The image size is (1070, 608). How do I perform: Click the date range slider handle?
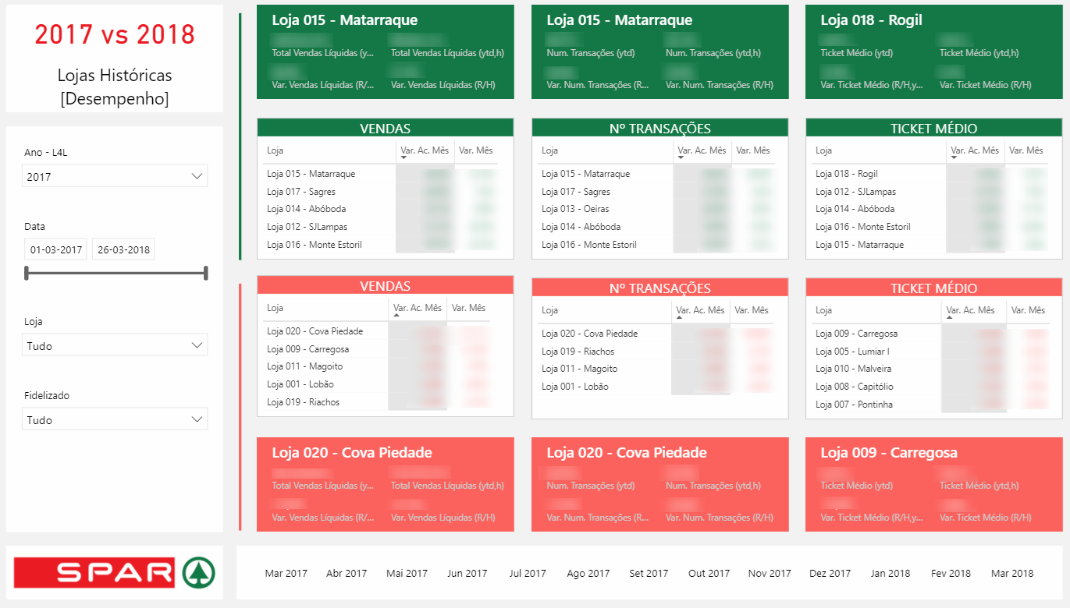27,273
